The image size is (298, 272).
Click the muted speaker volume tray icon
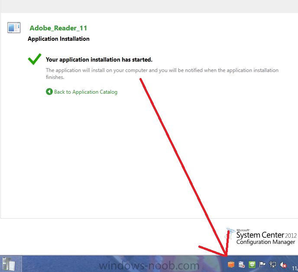point(283,265)
